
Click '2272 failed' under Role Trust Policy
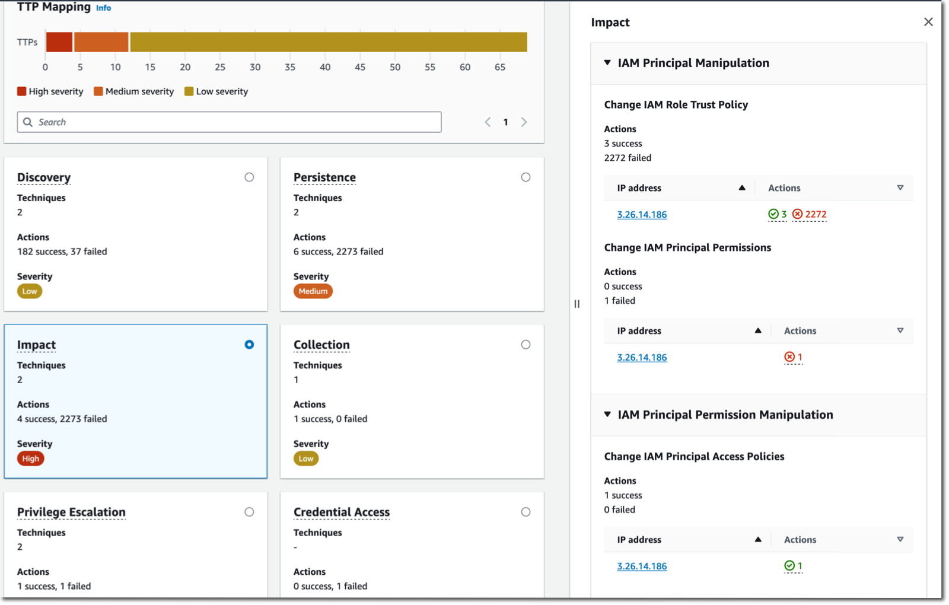click(628, 158)
